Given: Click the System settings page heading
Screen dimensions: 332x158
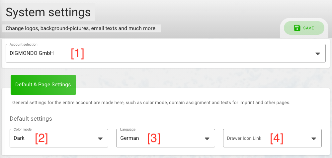Looking at the screenshot, I should click(48, 12).
